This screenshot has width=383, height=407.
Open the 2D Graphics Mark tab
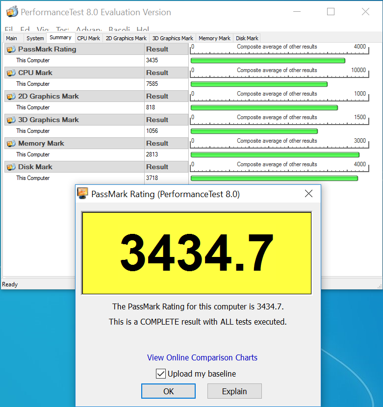coord(126,38)
